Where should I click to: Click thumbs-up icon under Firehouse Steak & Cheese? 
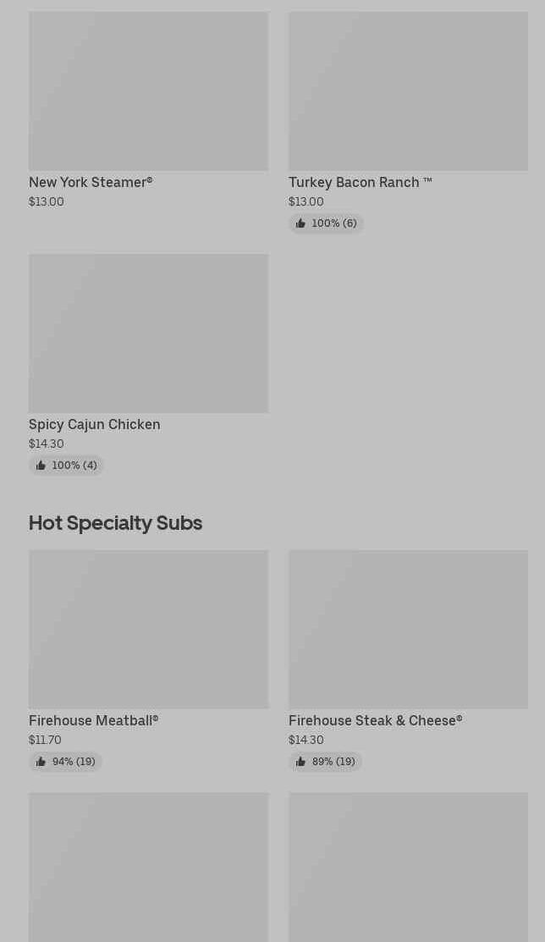tap(300, 762)
